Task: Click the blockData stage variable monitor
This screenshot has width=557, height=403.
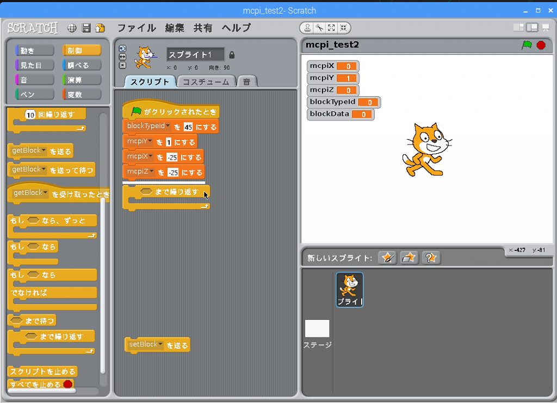Action: 341,114
